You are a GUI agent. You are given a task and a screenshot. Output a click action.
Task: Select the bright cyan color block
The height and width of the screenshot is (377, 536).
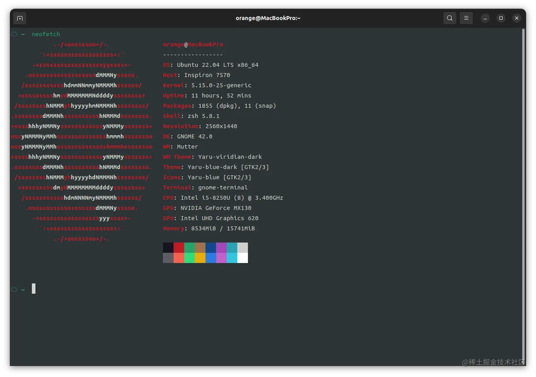coord(232,258)
